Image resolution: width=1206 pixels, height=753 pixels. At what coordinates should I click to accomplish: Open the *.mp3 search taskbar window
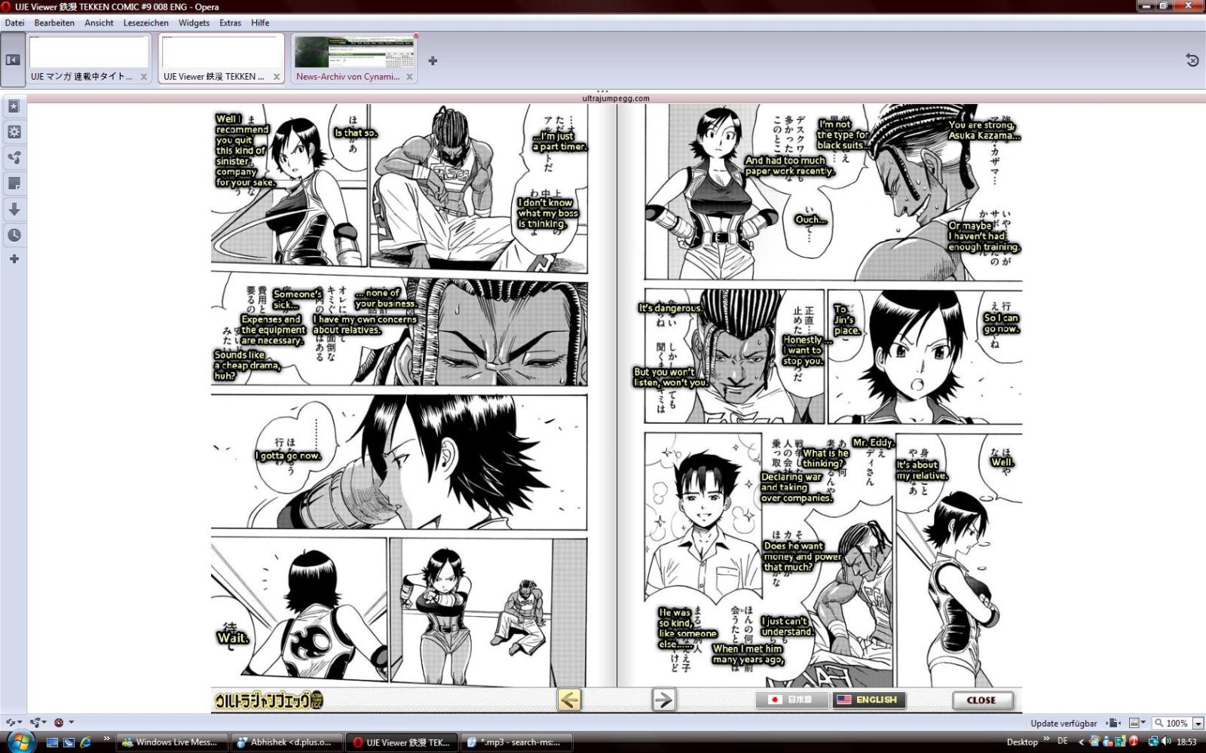click(x=516, y=742)
